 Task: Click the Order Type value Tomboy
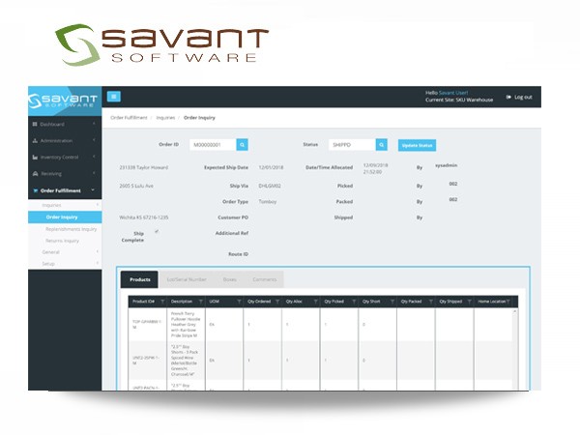[268, 202]
